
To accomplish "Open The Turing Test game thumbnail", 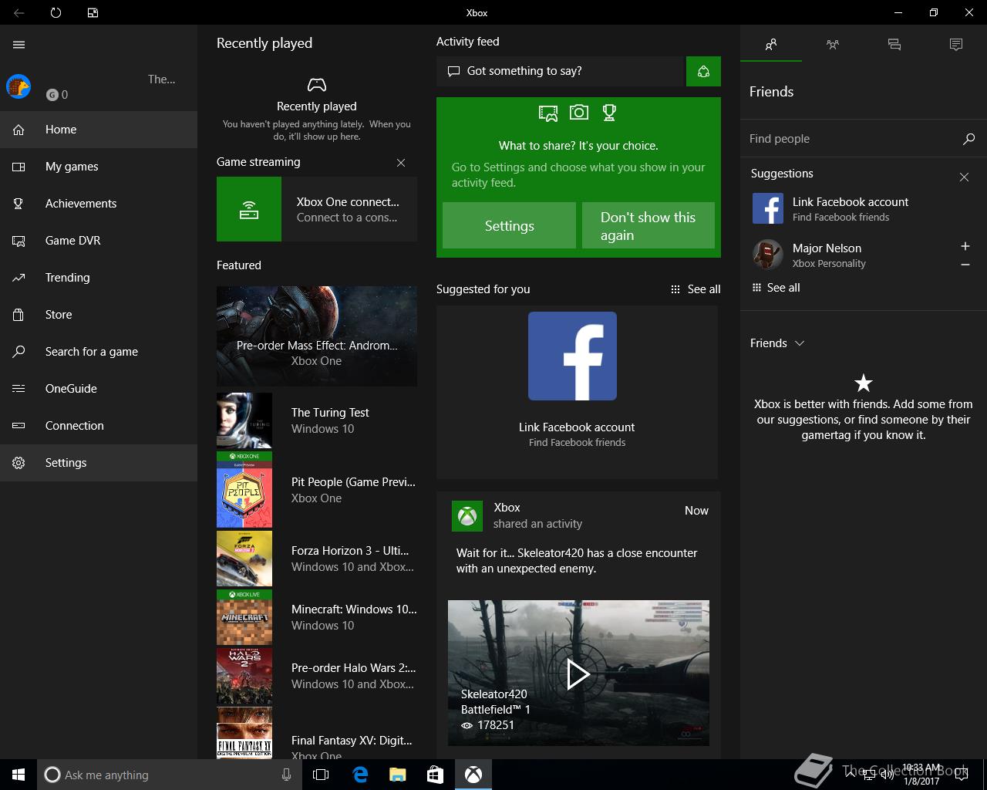I will tap(244, 421).
